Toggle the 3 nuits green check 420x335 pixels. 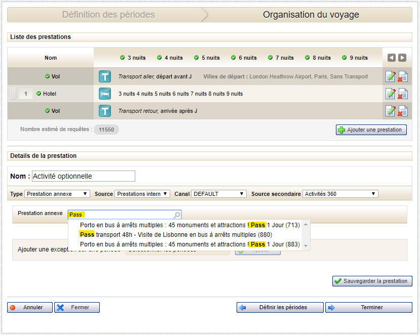pos(122,58)
